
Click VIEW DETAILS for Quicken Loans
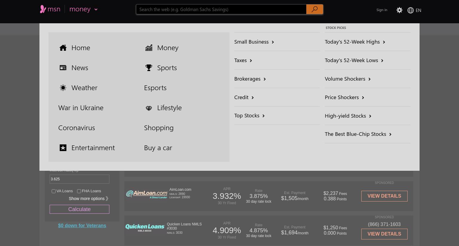pyautogui.click(x=384, y=234)
